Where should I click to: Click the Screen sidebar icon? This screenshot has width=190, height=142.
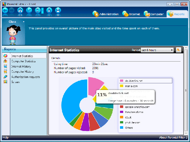click(x=5, y=82)
